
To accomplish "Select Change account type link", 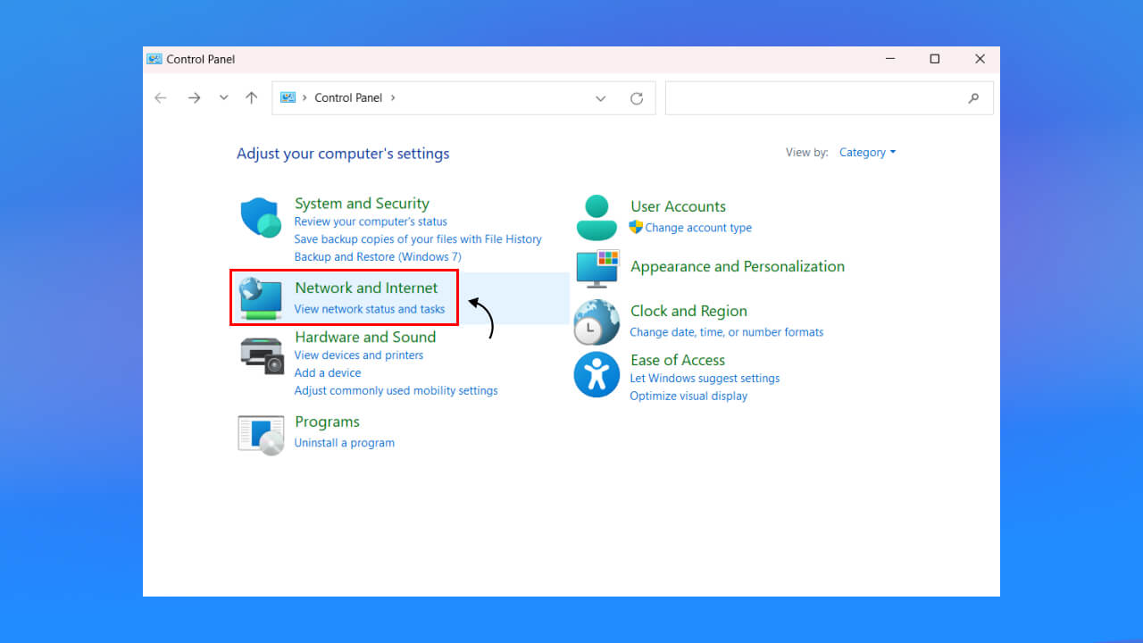I will 698,228.
